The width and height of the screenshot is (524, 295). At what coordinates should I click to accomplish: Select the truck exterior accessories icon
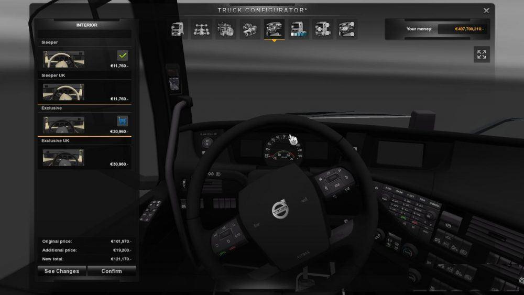[322, 29]
